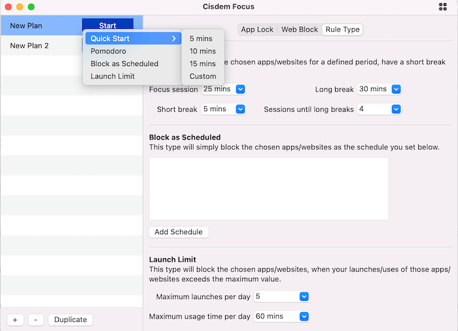The width and height of the screenshot is (458, 331).
Task: Select the New Plan row
Action: (71, 26)
